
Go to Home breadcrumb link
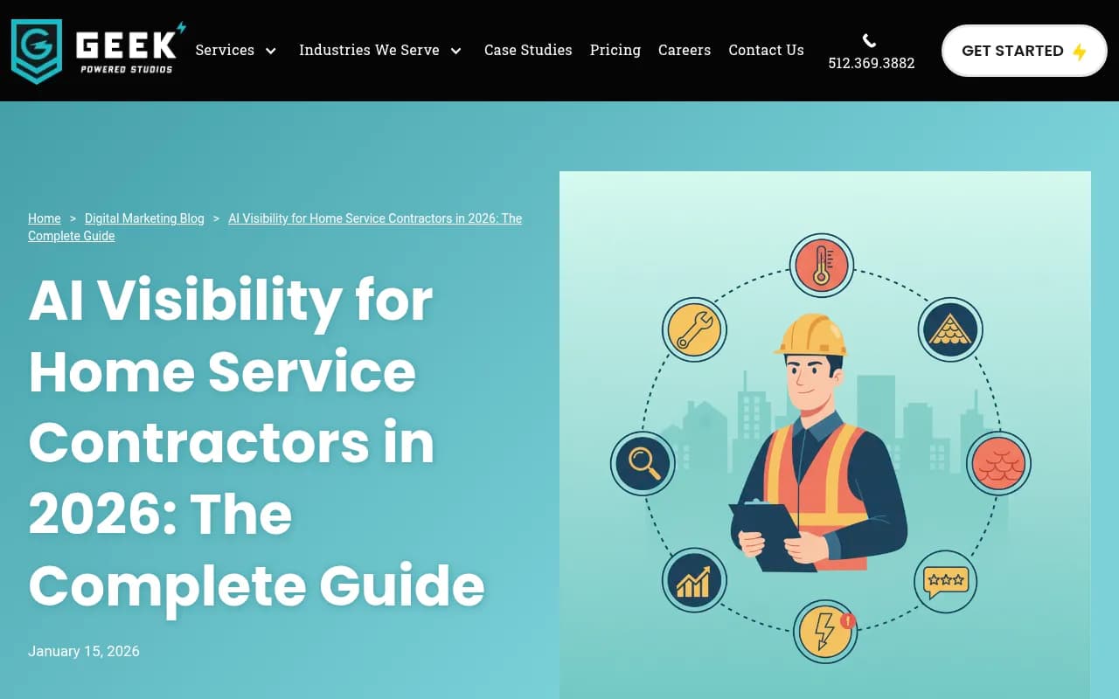(45, 218)
